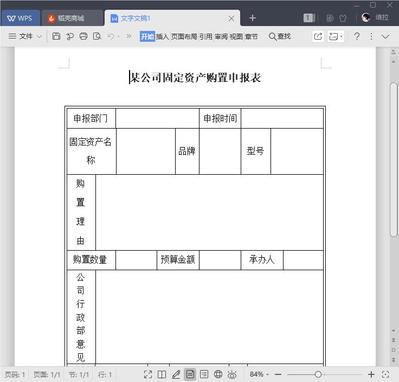The height and width of the screenshot is (382, 399).
Task: Click the previous page double arrow
Action: [x=394, y=340]
